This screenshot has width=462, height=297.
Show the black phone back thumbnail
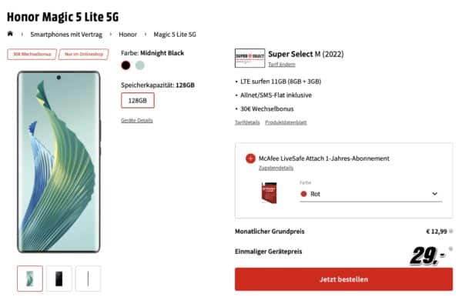(x=59, y=279)
